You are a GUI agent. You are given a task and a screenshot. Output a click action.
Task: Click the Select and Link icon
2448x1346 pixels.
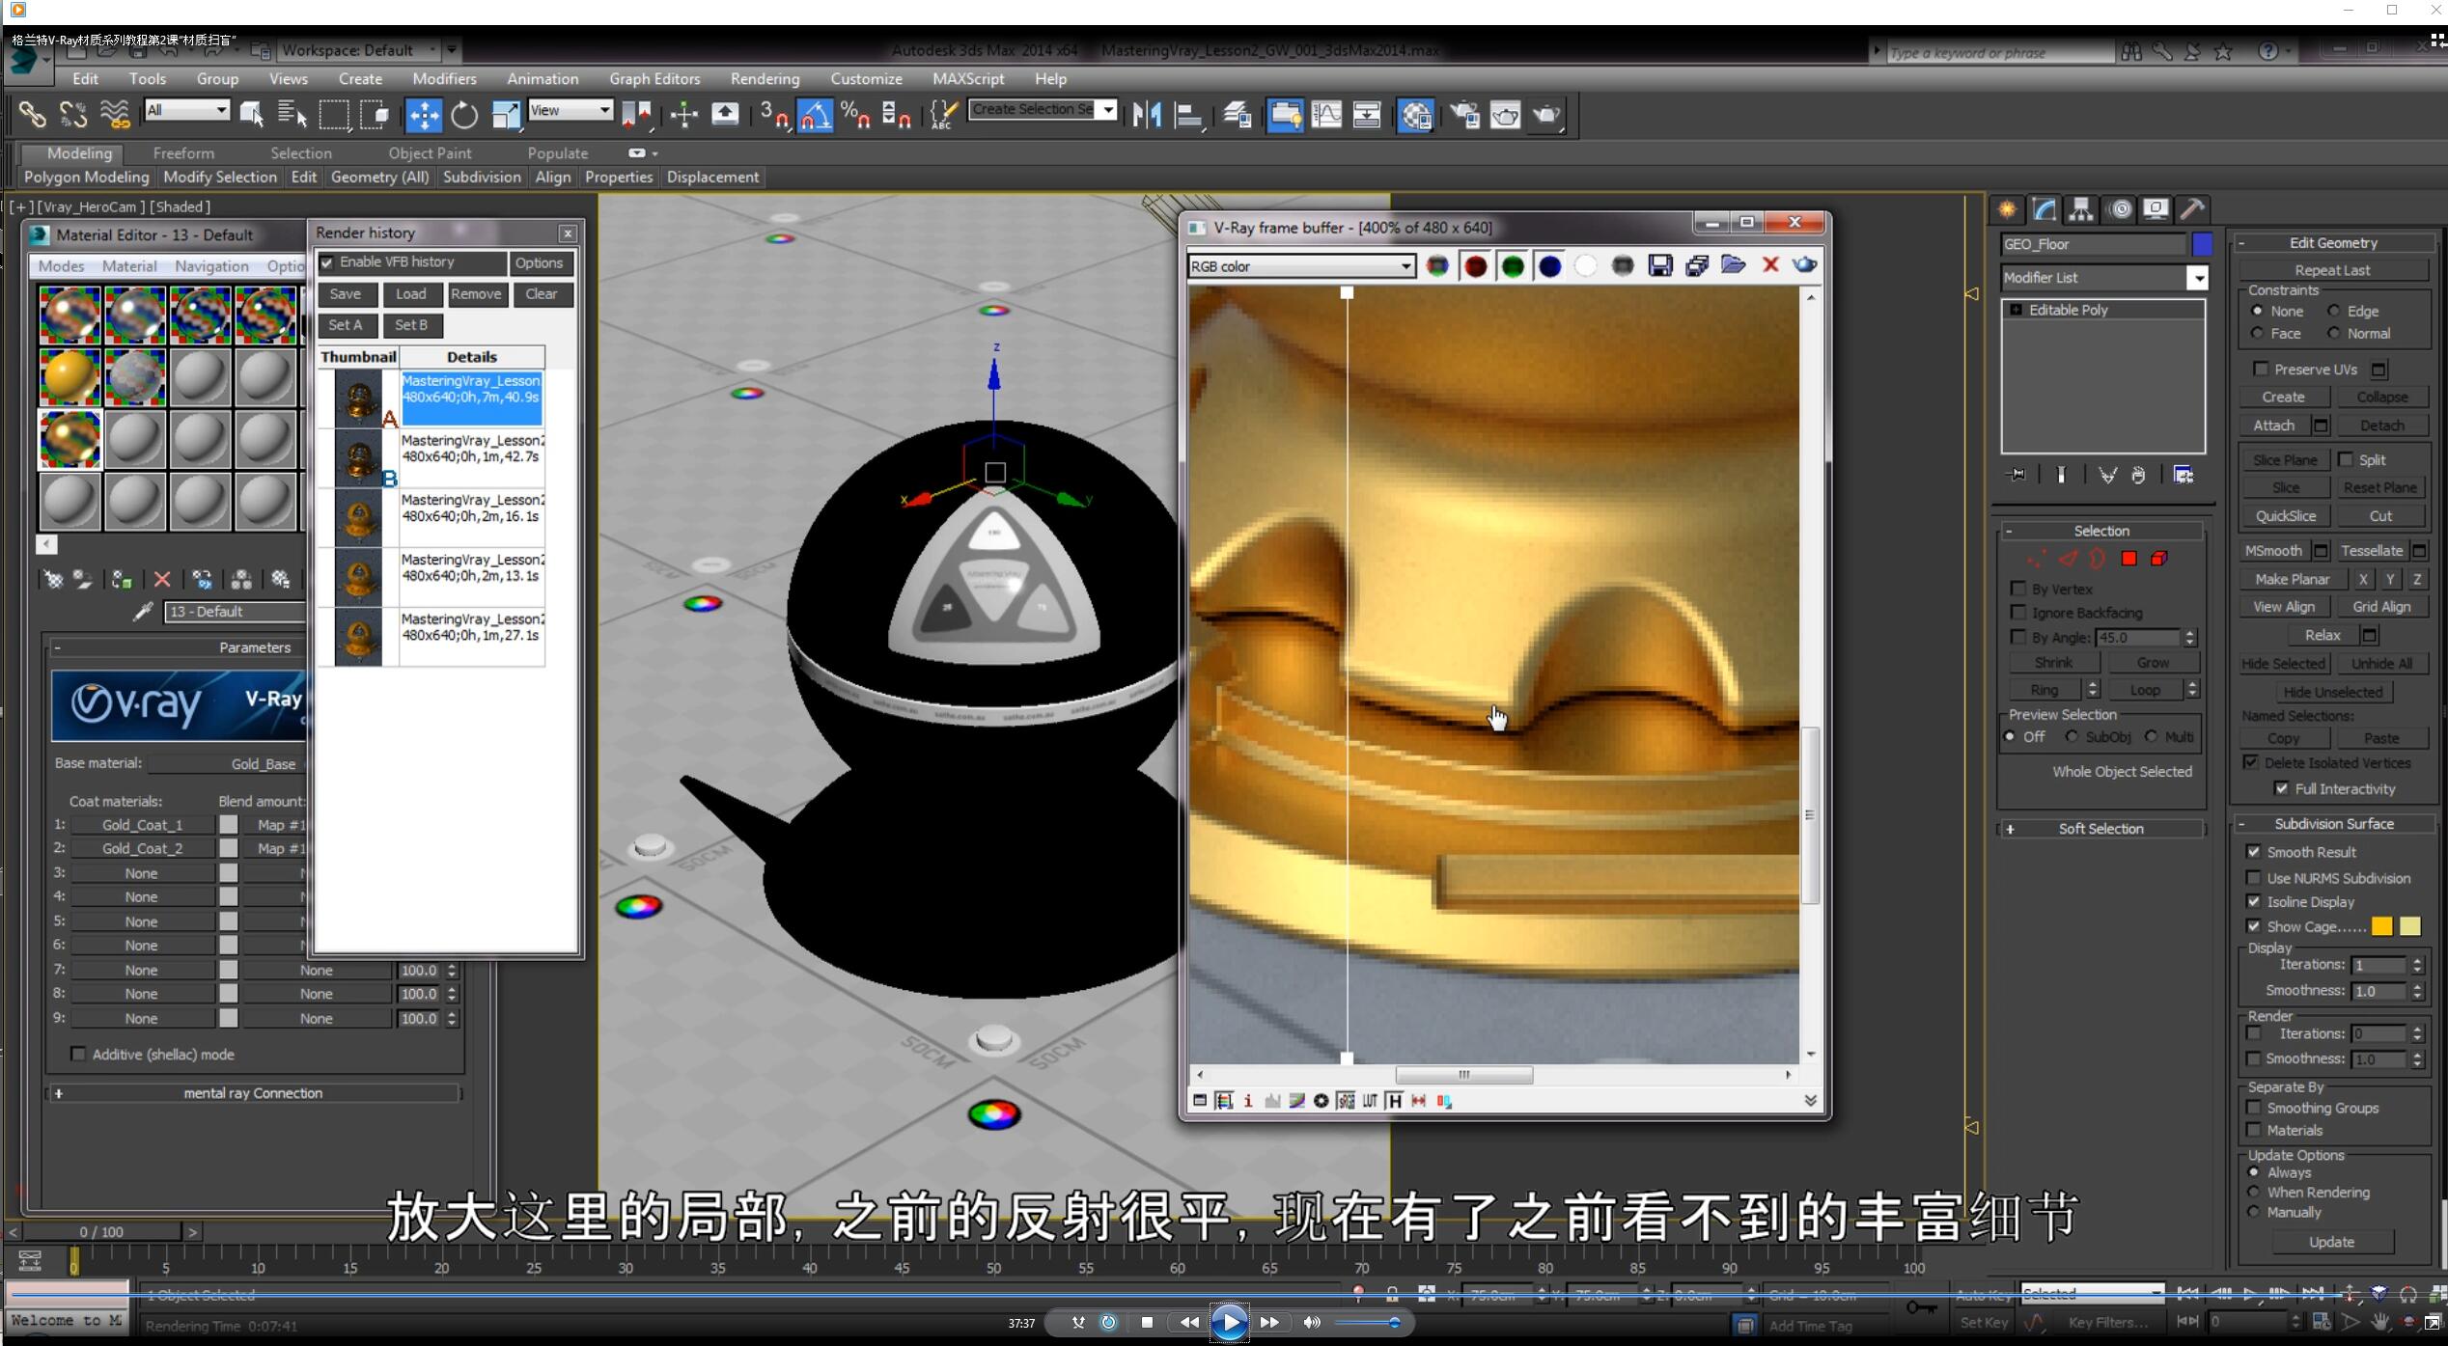(x=32, y=115)
